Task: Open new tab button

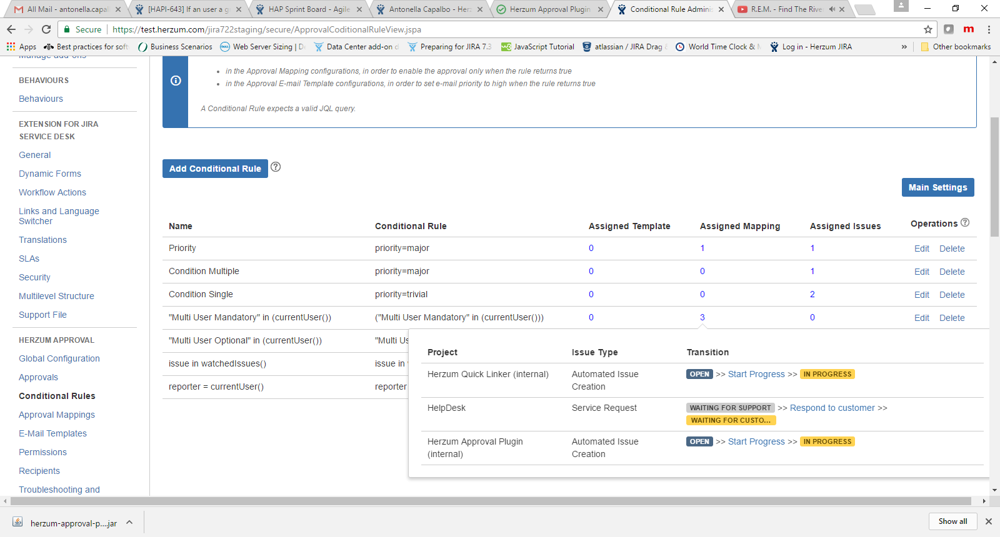Action: (865, 9)
